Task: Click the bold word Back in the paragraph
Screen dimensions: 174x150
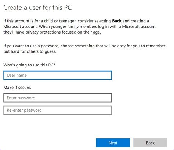Action: [x=117, y=21]
